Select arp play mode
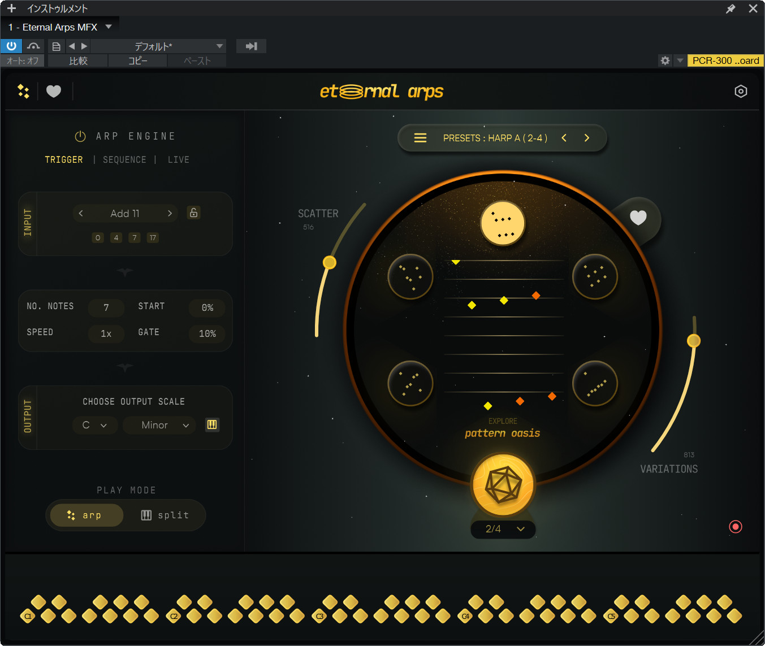 87,515
